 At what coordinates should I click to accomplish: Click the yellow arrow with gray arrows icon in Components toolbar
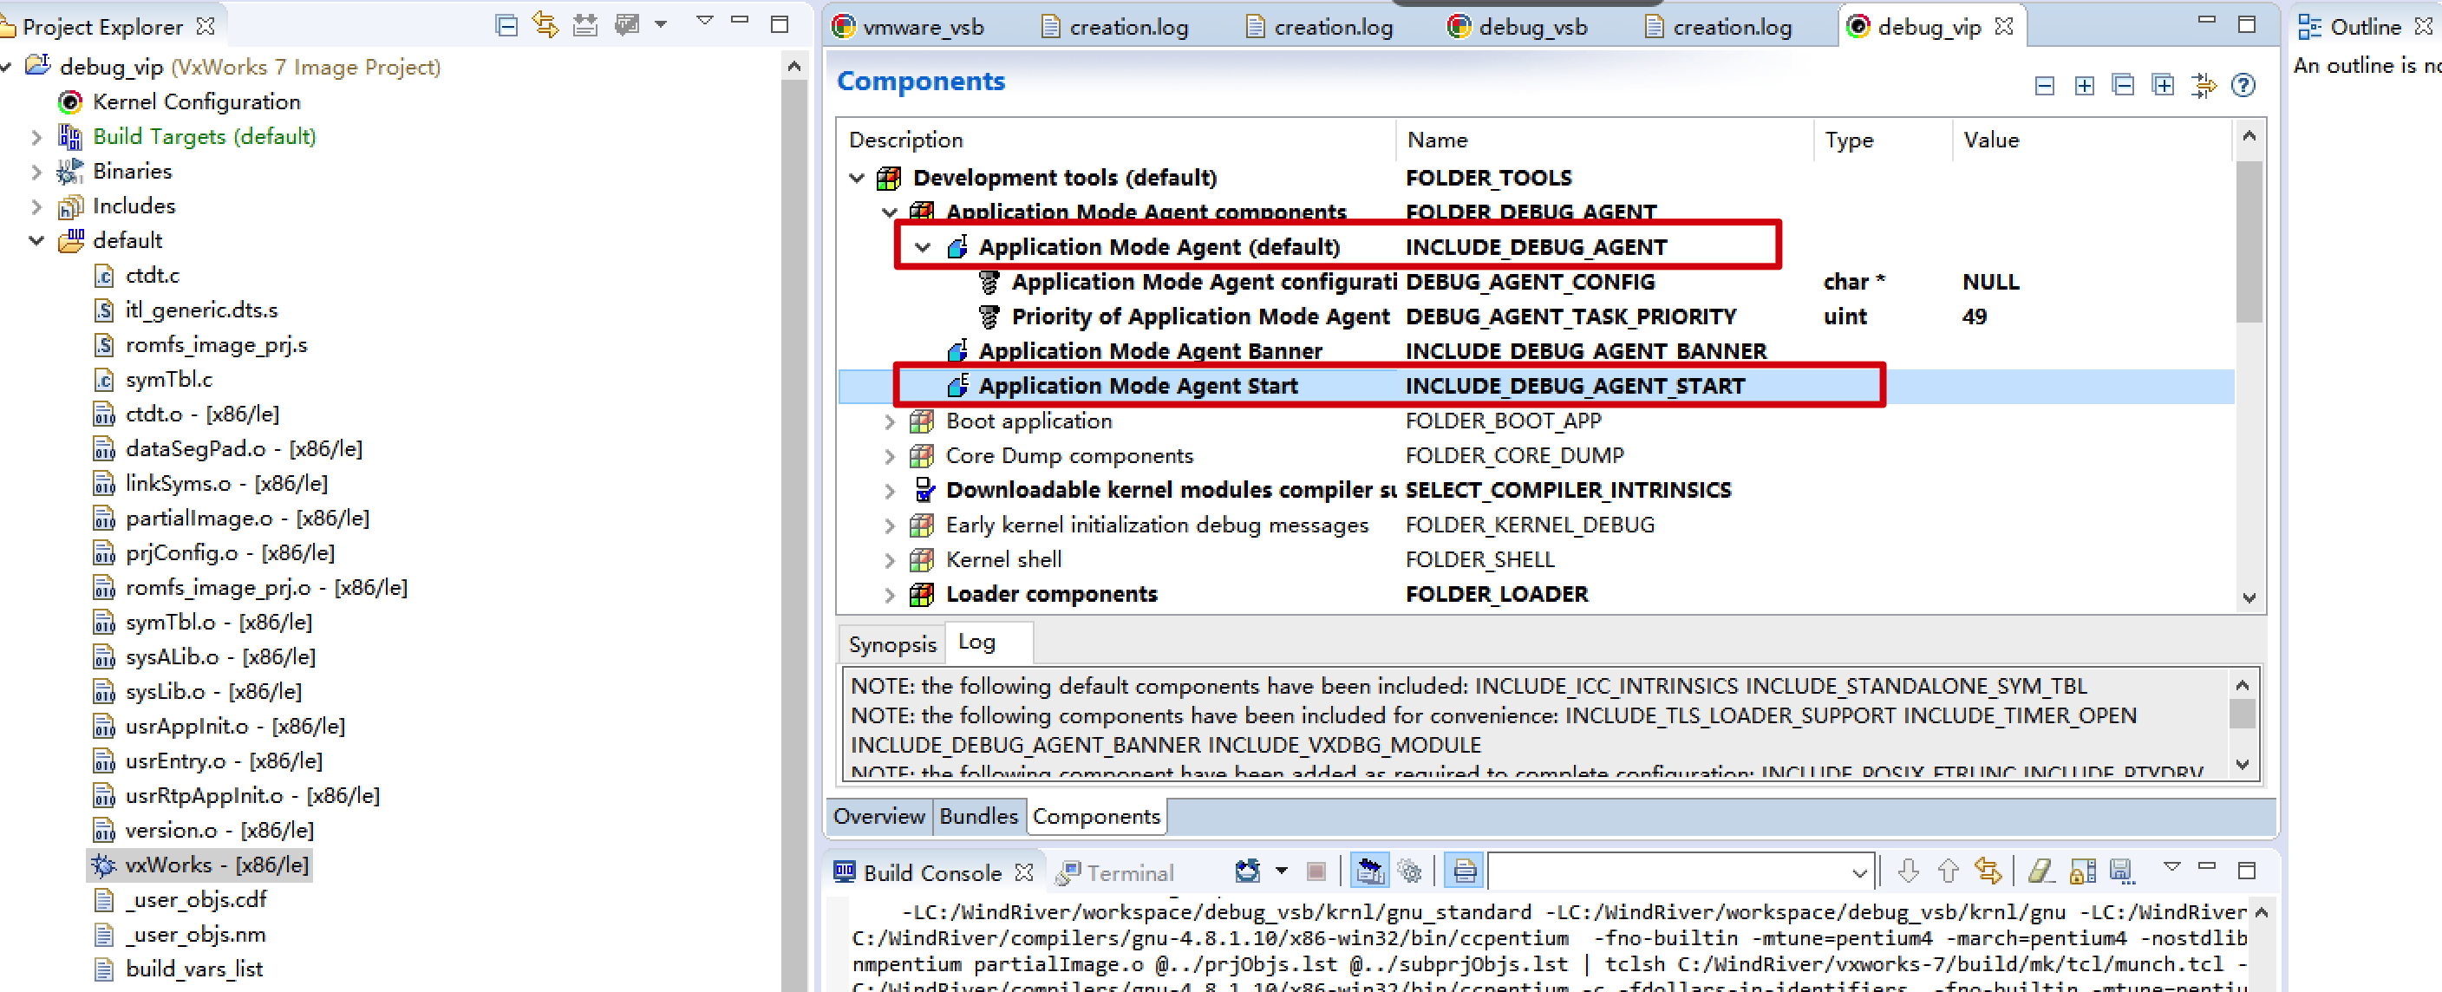[2204, 85]
